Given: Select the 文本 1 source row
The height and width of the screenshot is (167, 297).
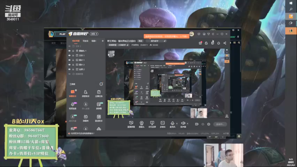Looking at the screenshot, I should coord(86,55).
